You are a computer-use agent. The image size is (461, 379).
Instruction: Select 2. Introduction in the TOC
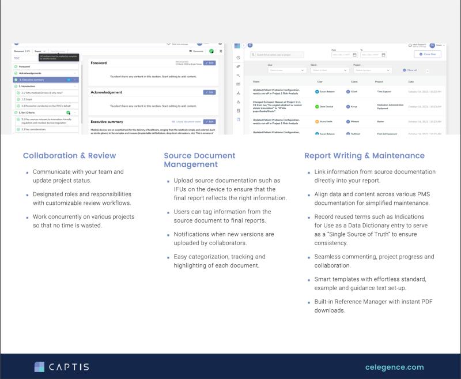pos(46,86)
